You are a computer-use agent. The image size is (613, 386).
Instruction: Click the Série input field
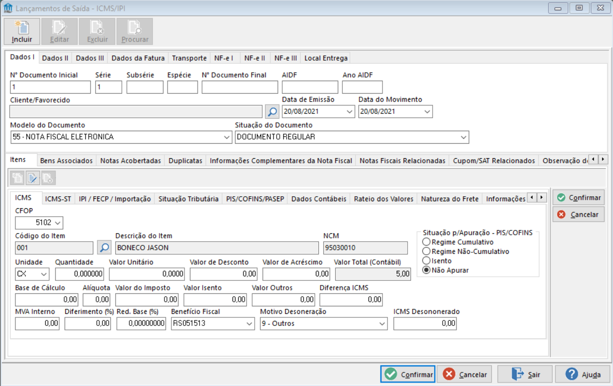click(109, 87)
